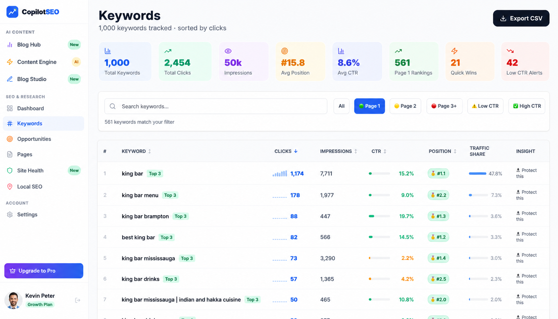The width and height of the screenshot is (558, 319).
Task: Click the Local SEO pin icon
Action: click(x=10, y=187)
